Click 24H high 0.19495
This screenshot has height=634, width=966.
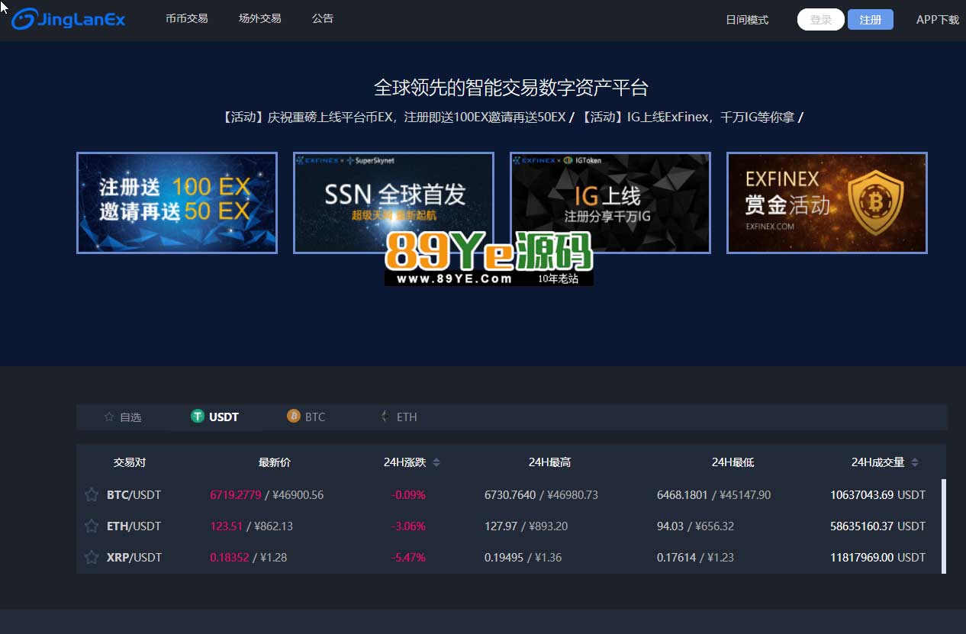click(504, 558)
